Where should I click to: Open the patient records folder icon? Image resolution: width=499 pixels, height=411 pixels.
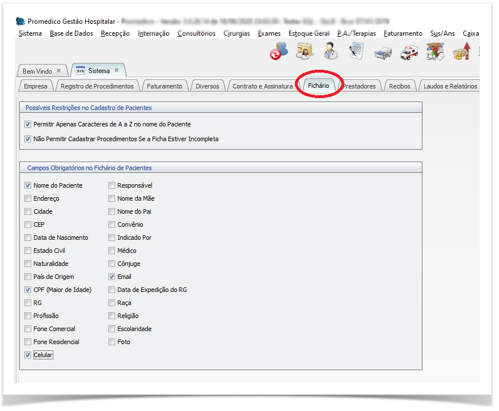coord(305,52)
